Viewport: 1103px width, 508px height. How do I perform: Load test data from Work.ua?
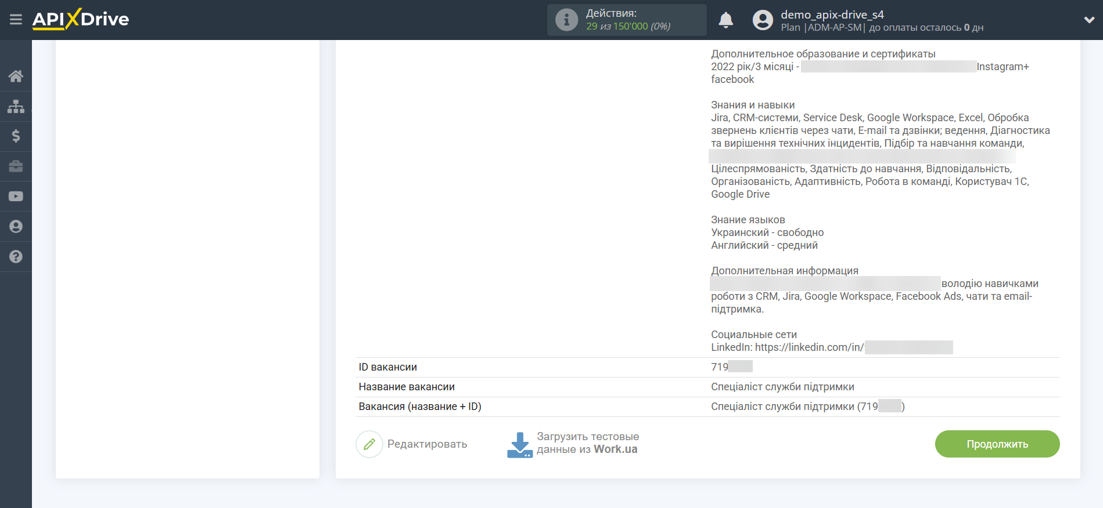pyautogui.click(x=587, y=443)
